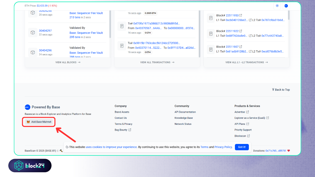315x177 pixels.
Task: Open L1 block 22511922 link
Action: (x=232, y=31)
